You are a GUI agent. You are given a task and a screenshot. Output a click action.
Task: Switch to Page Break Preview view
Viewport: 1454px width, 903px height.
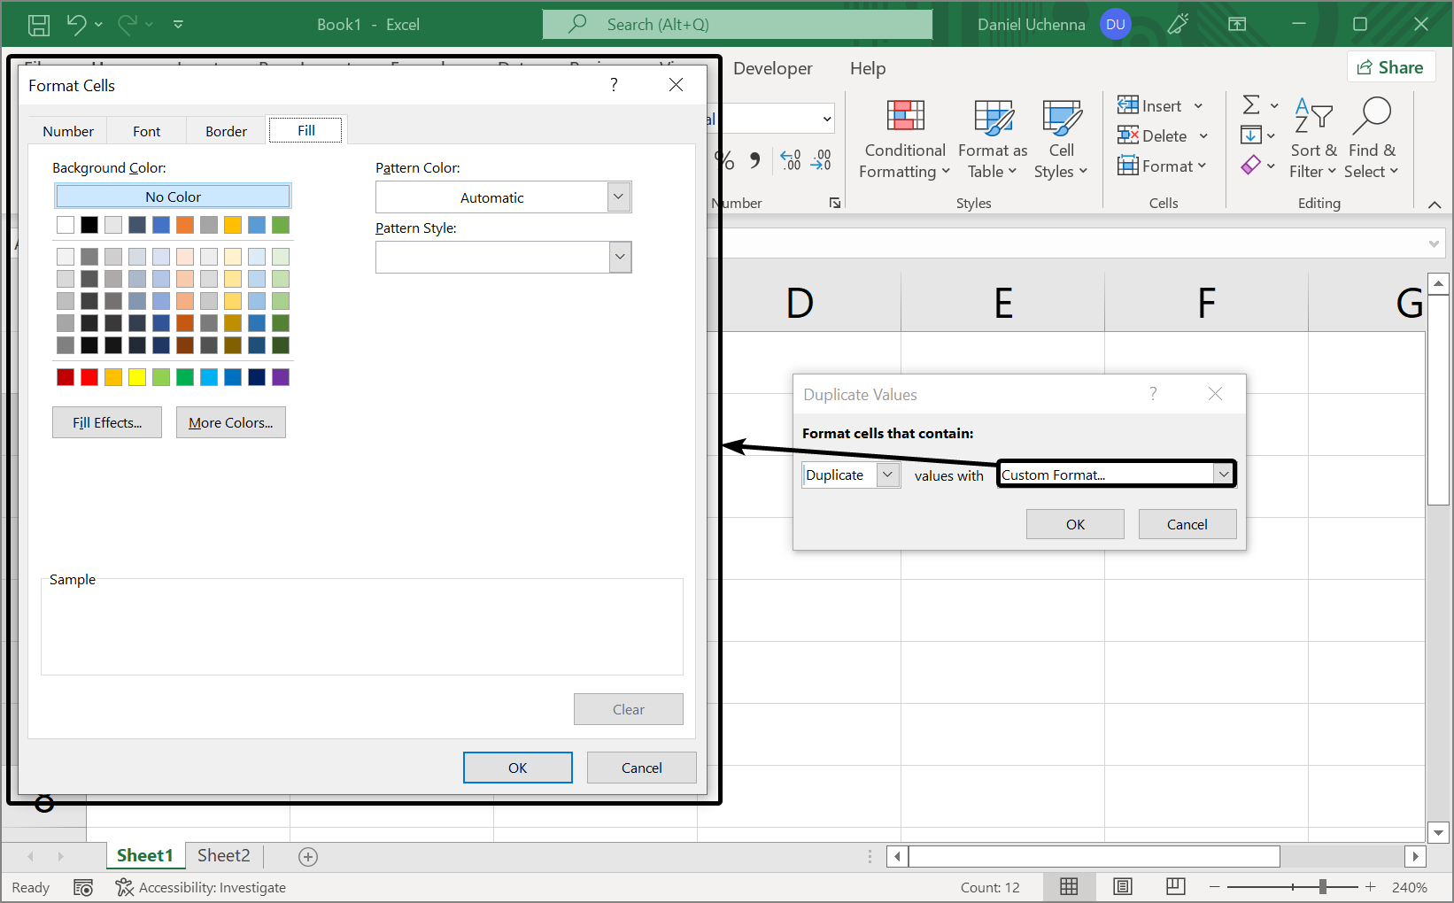(x=1175, y=887)
